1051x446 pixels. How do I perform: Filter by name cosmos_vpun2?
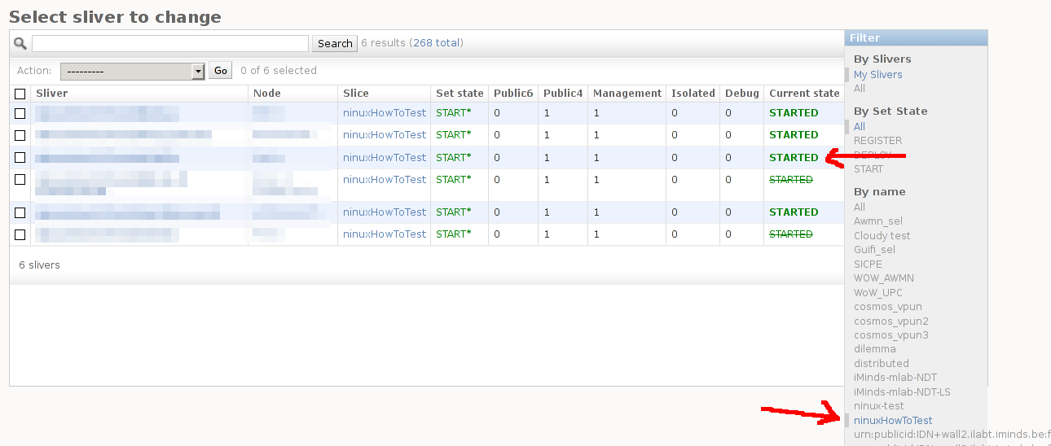pos(890,321)
